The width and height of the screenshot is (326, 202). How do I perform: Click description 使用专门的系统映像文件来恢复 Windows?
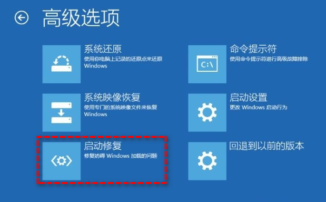pyautogui.click(x=120, y=111)
